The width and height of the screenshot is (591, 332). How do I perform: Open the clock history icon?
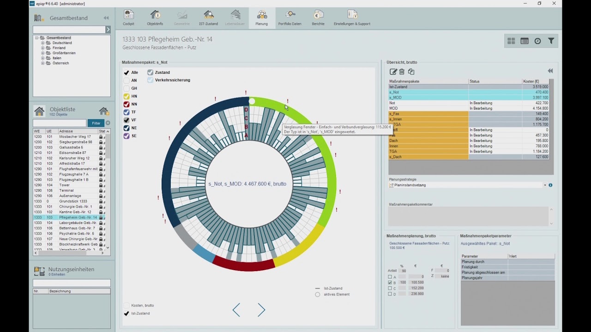tap(538, 41)
